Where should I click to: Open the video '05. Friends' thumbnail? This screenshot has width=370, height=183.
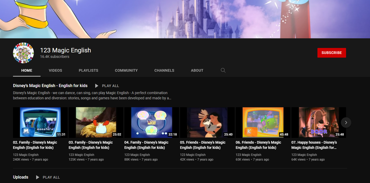coord(207,122)
